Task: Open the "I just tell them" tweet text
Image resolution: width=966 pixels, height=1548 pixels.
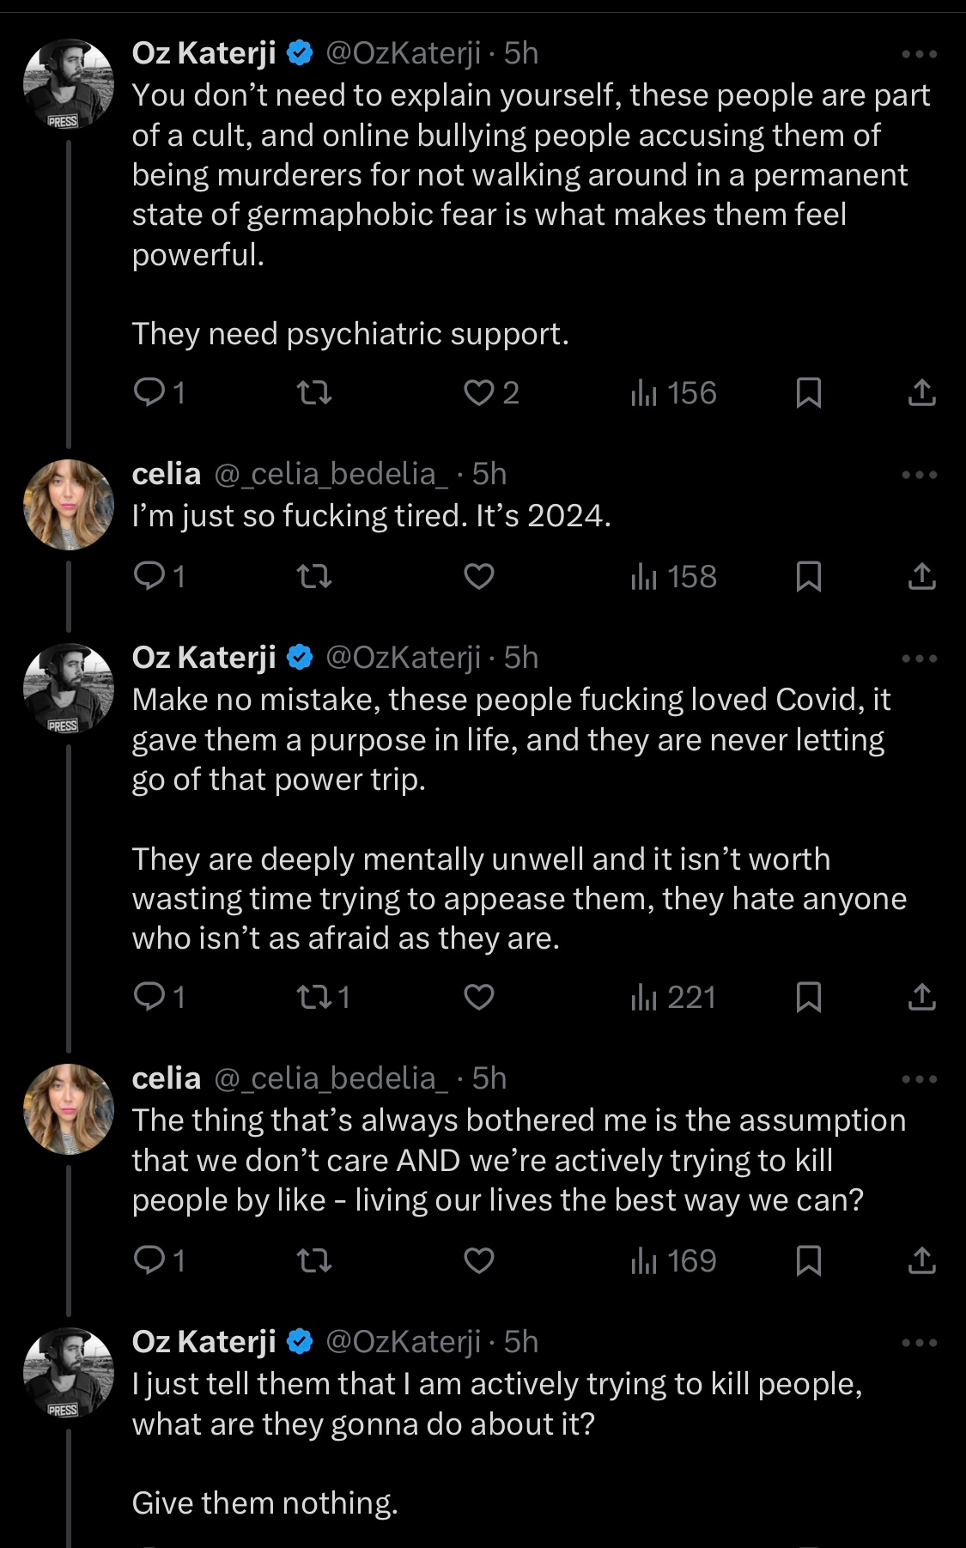Action: point(496,1404)
